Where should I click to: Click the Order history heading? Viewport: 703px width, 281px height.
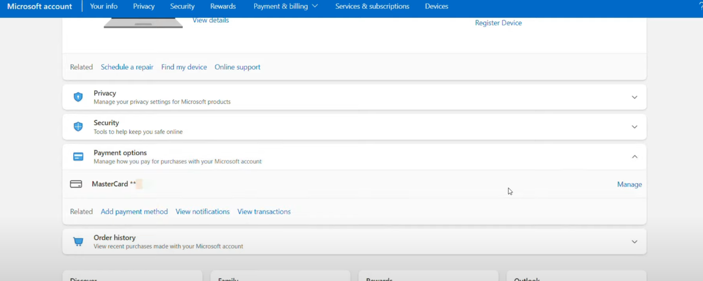[114, 238]
